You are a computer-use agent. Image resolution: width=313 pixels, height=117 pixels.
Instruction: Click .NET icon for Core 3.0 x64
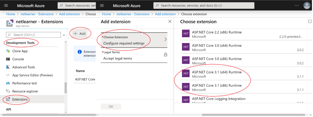tap(186, 47)
